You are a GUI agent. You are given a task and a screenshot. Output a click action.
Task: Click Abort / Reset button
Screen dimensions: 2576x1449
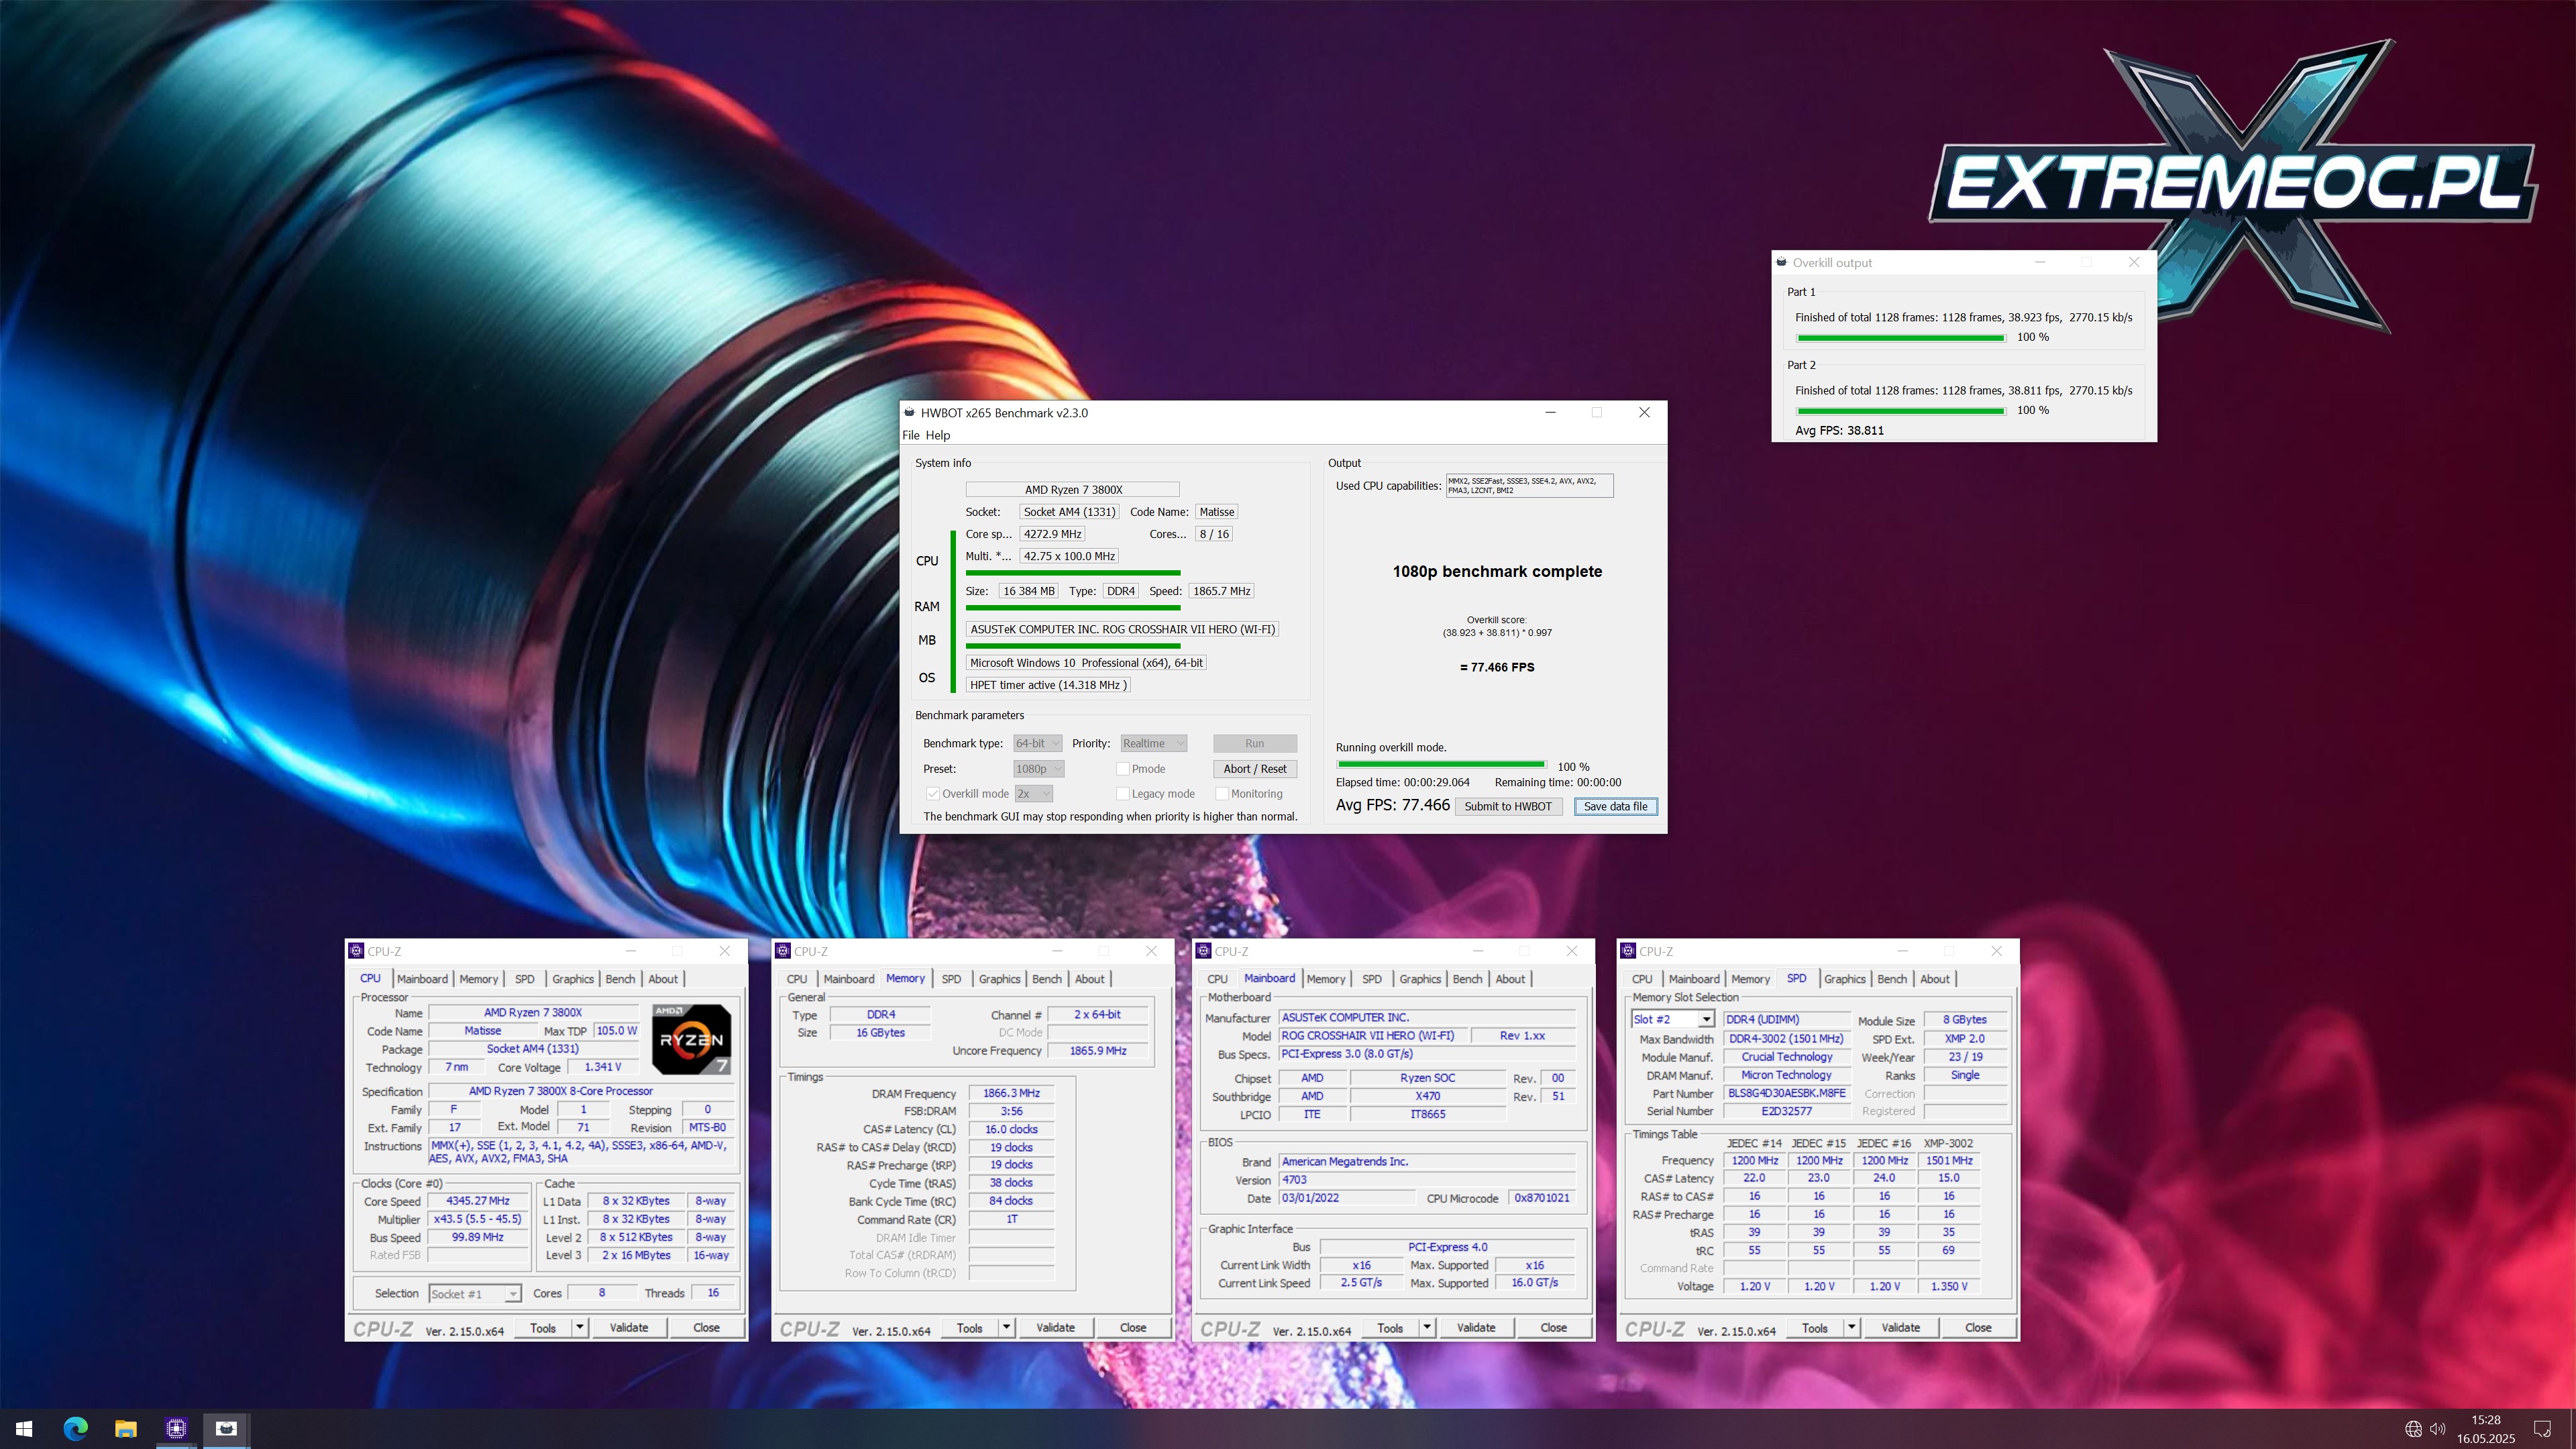(x=1254, y=769)
